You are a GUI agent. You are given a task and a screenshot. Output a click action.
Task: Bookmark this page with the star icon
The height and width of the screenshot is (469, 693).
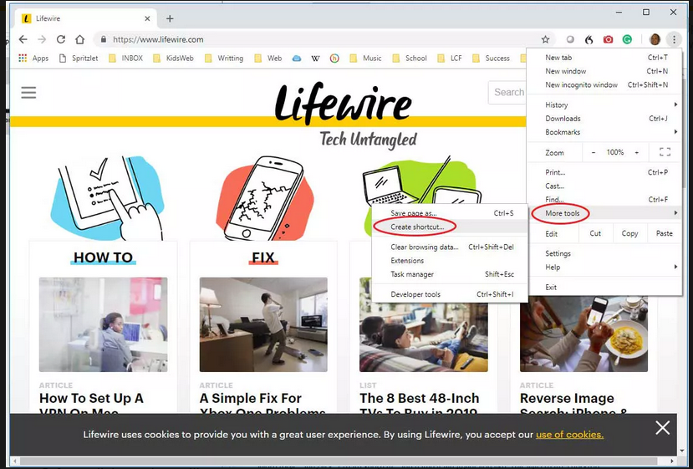pyautogui.click(x=545, y=39)
